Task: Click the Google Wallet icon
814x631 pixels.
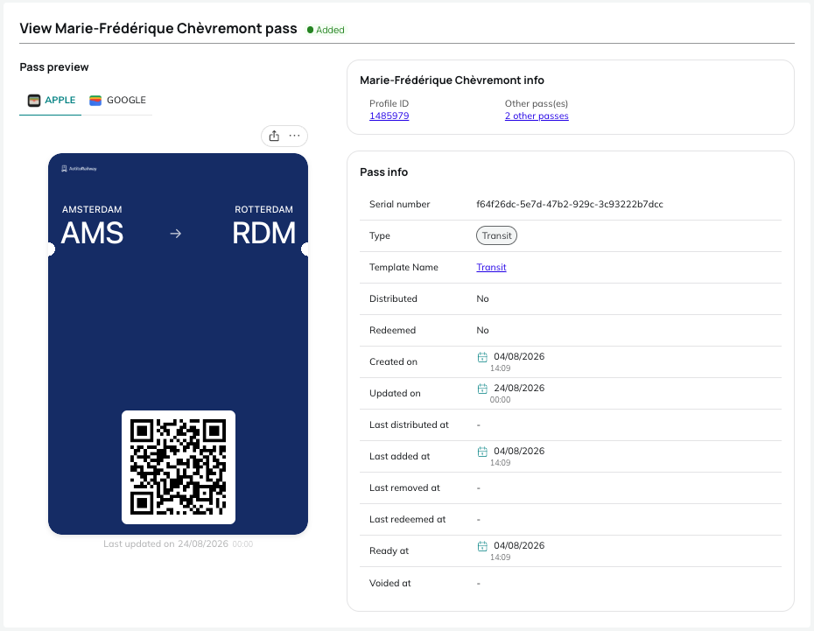Action: 95,100
